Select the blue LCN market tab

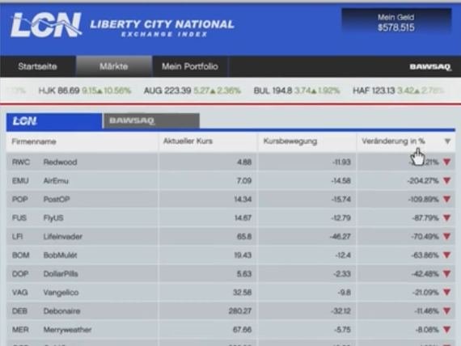54,120
